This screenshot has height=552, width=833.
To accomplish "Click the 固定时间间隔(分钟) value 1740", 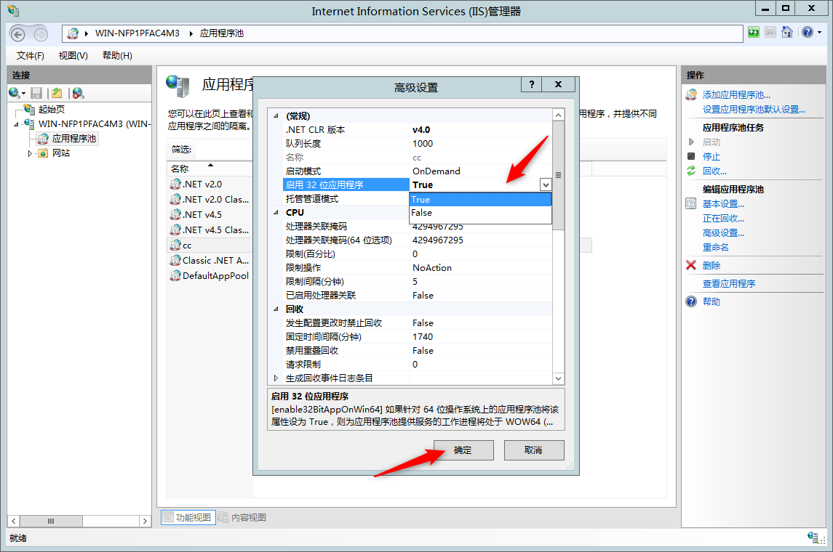I will point(423,337).
